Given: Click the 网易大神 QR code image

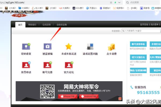Looking at the screenshot, I should tap(47, 91).
